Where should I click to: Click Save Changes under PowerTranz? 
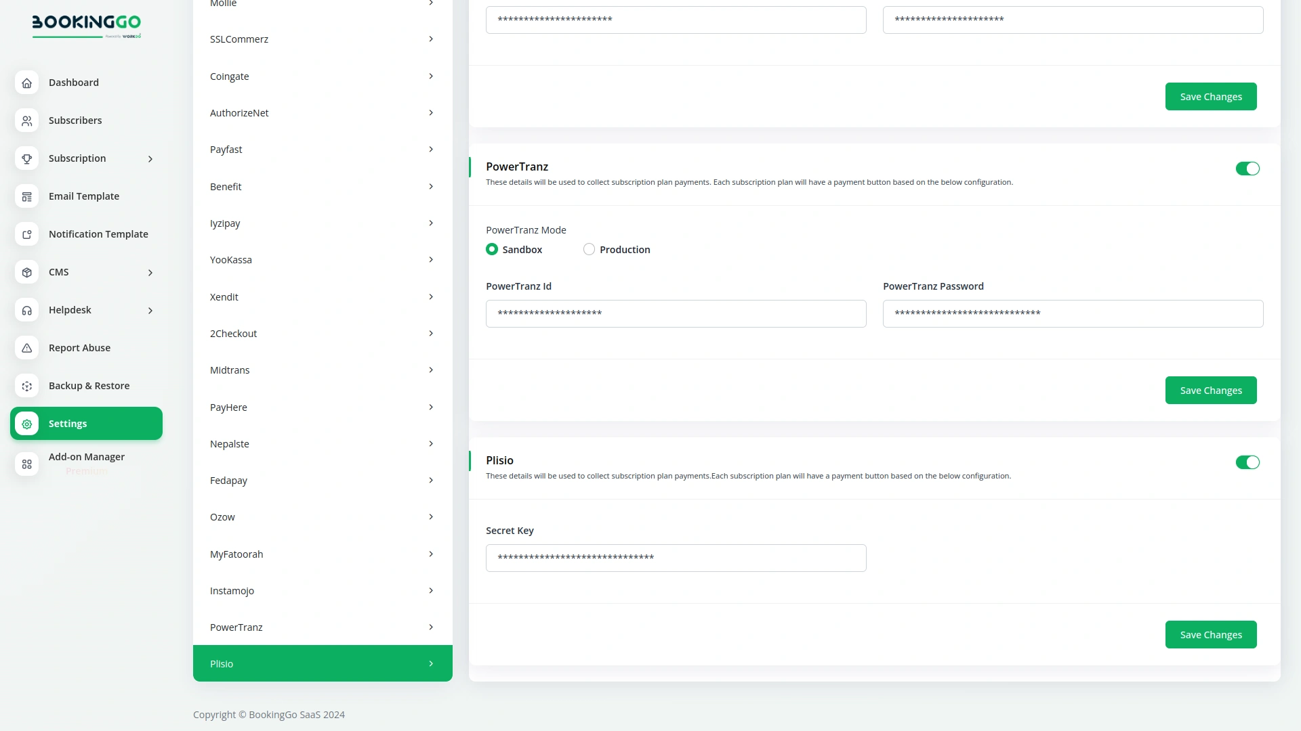coord(1210,390)
